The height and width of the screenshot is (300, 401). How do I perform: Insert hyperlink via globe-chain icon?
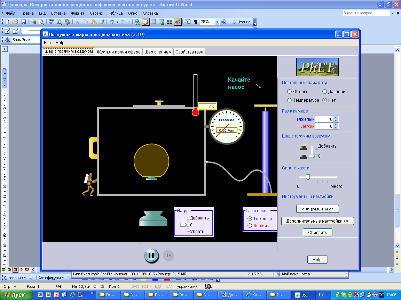click(x=137, y=22)
